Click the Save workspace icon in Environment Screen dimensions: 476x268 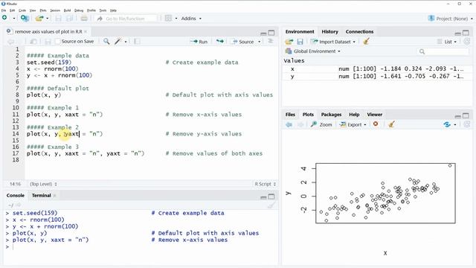point(300,42)
